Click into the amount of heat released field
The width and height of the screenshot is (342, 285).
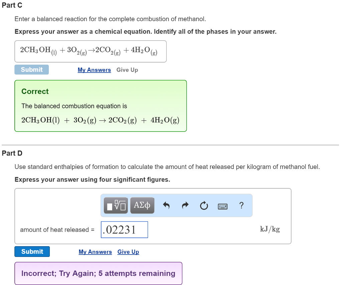[124, 230]
